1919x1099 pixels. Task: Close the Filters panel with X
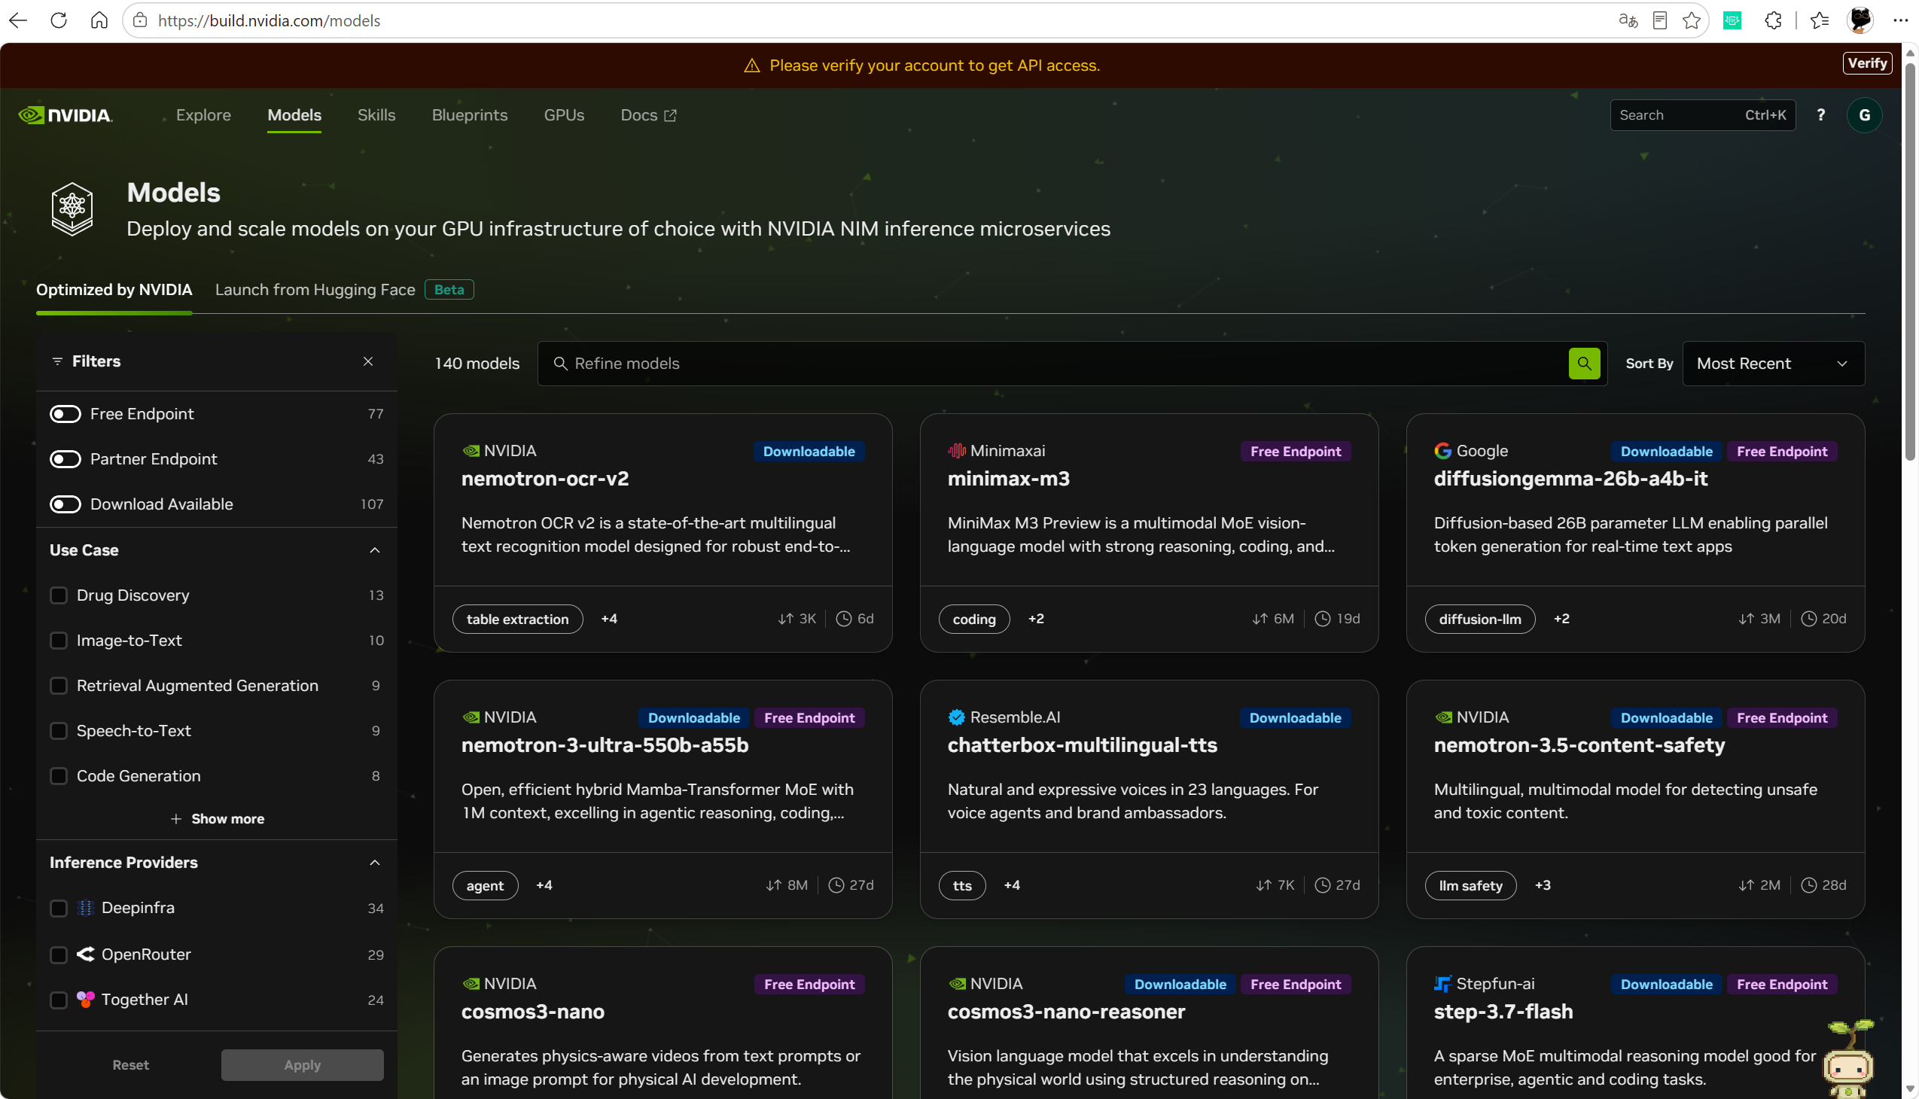367,361
